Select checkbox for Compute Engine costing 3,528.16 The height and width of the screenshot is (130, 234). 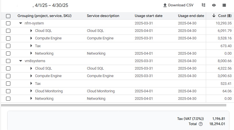8,38
